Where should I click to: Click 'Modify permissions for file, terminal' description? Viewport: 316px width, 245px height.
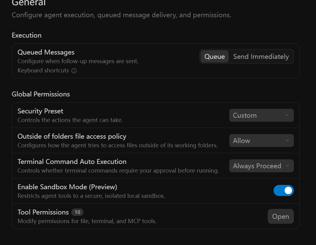pos(87,221)
